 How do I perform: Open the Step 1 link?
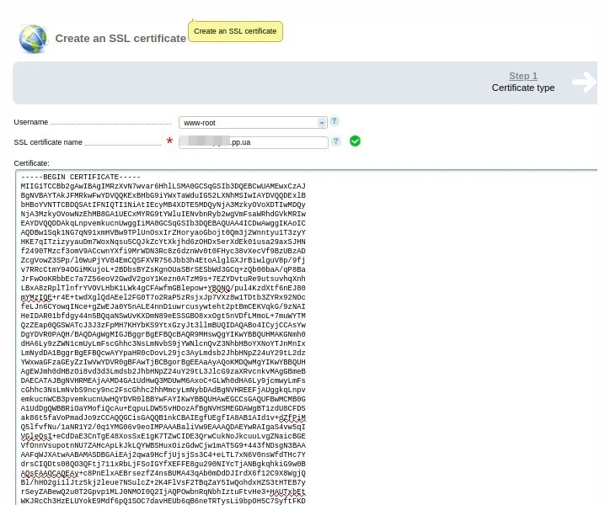point(522,76)
